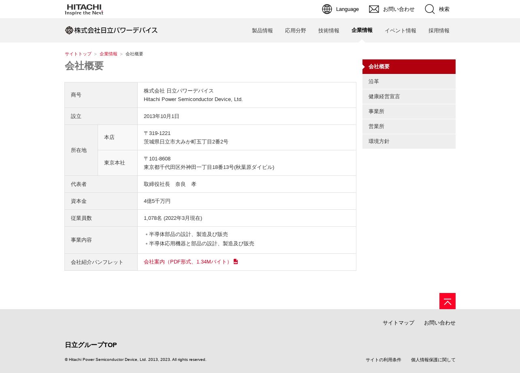The width and height of the screenshot is (520, 373).
Task: Open the 製品情報 menu
Action: click(x=262, y=31)
